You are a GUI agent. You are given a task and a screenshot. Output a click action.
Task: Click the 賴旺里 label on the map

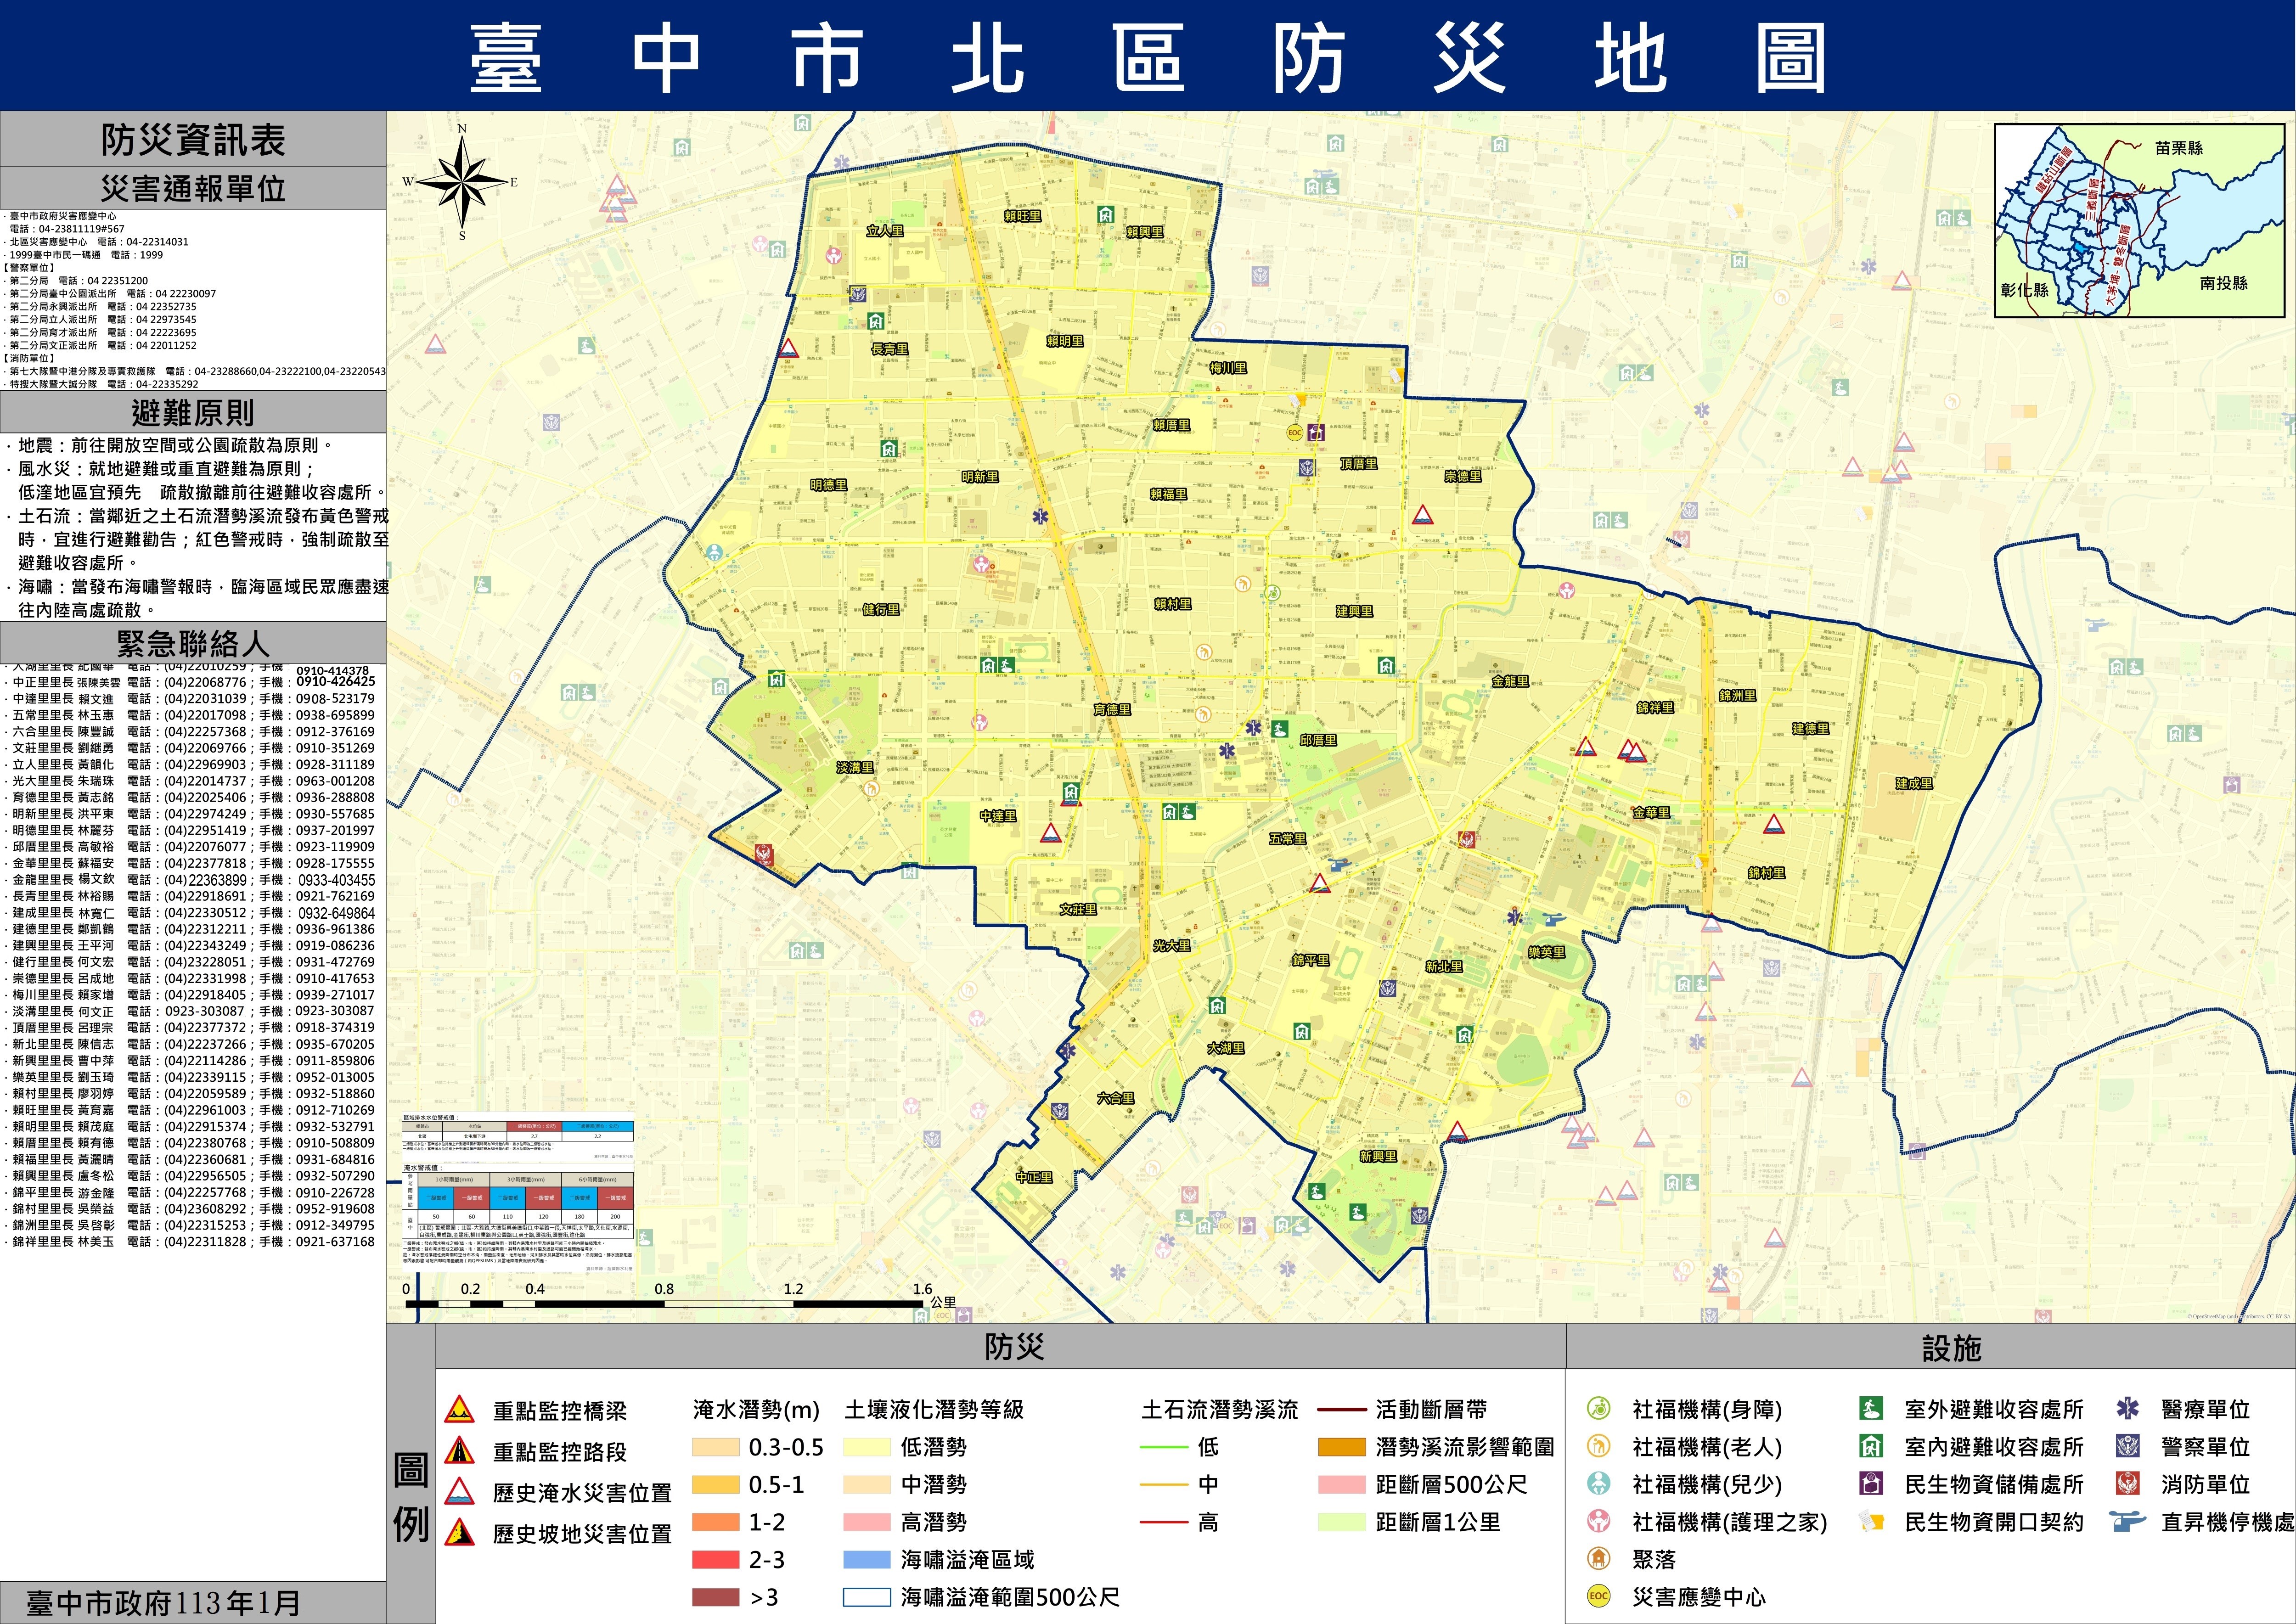point(1022,216)
